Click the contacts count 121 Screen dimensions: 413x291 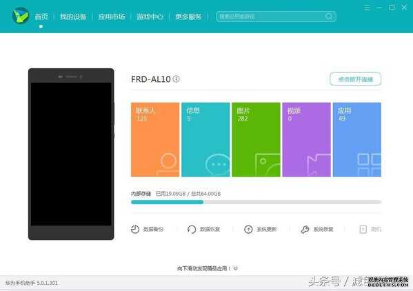(x=141, y=119)
